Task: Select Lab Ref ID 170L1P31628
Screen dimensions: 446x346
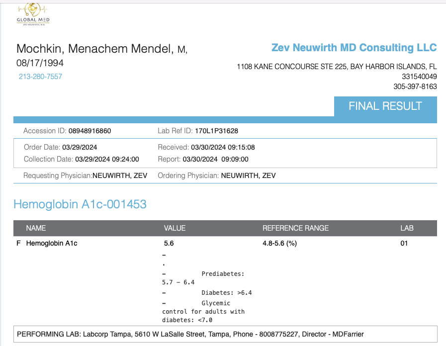Action: pos(216,131)
